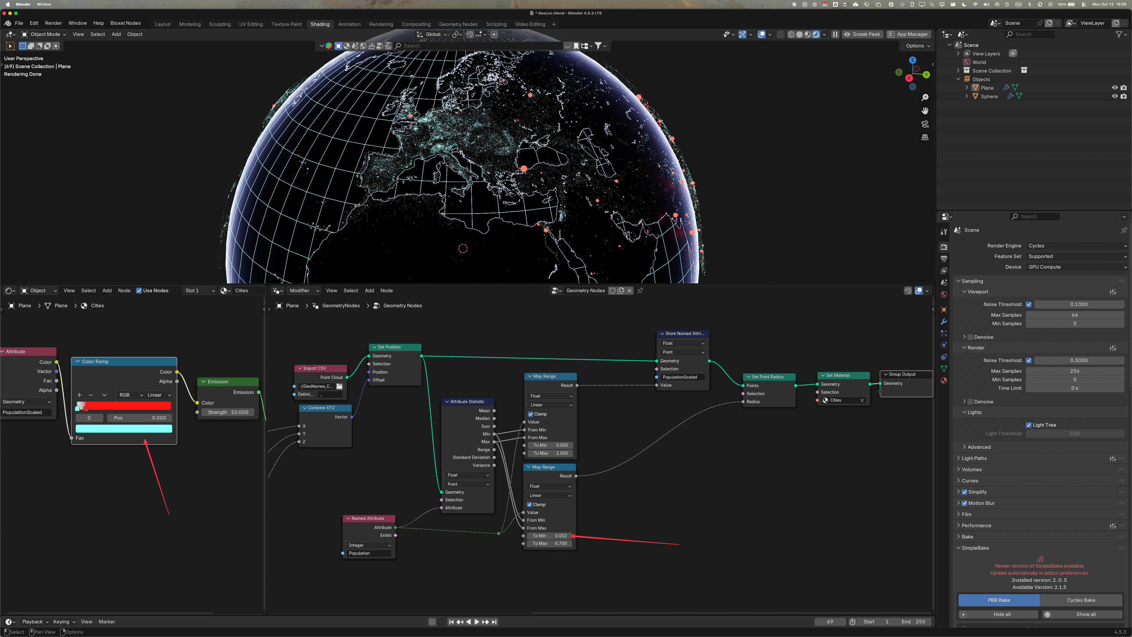
Task: Click the Blender logo icon
Action: click(8, 23)
